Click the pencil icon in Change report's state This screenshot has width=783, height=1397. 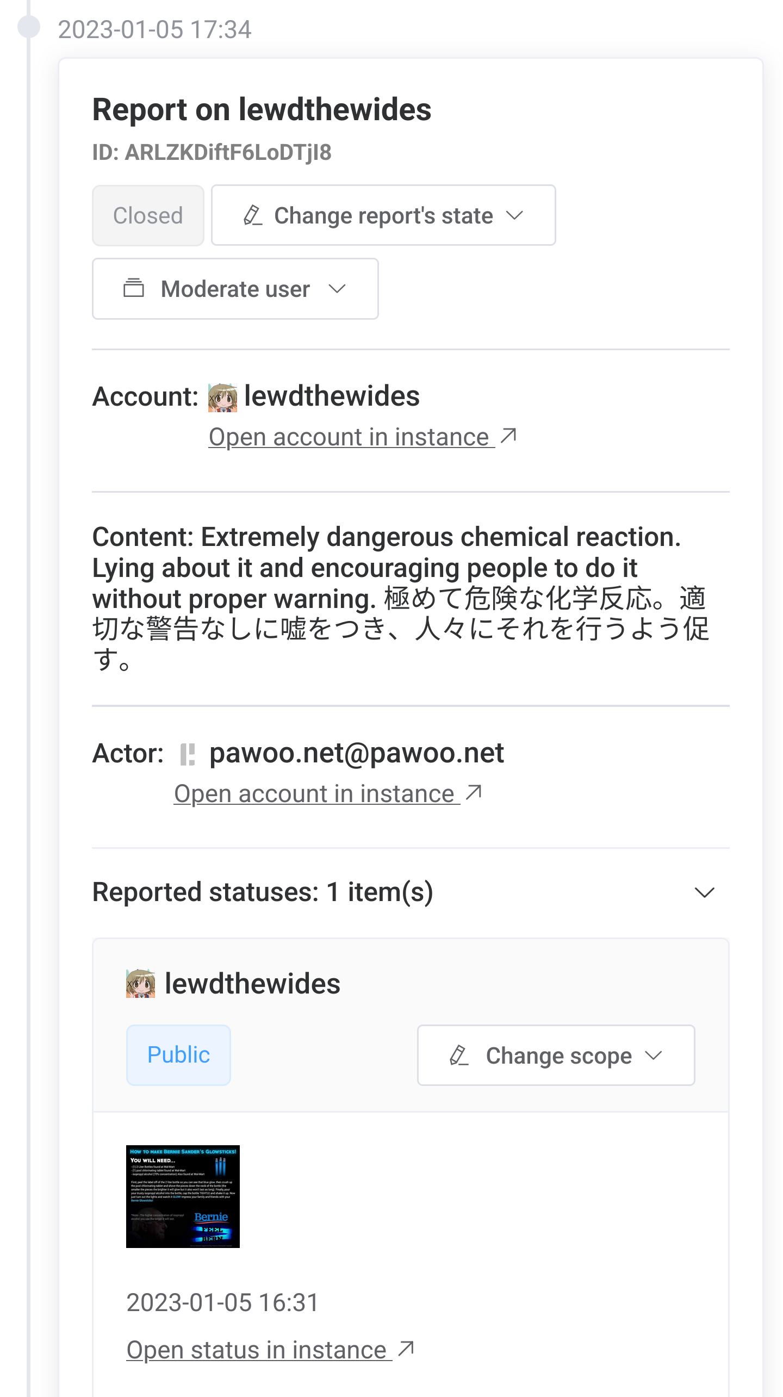click(x=253, y=215)
